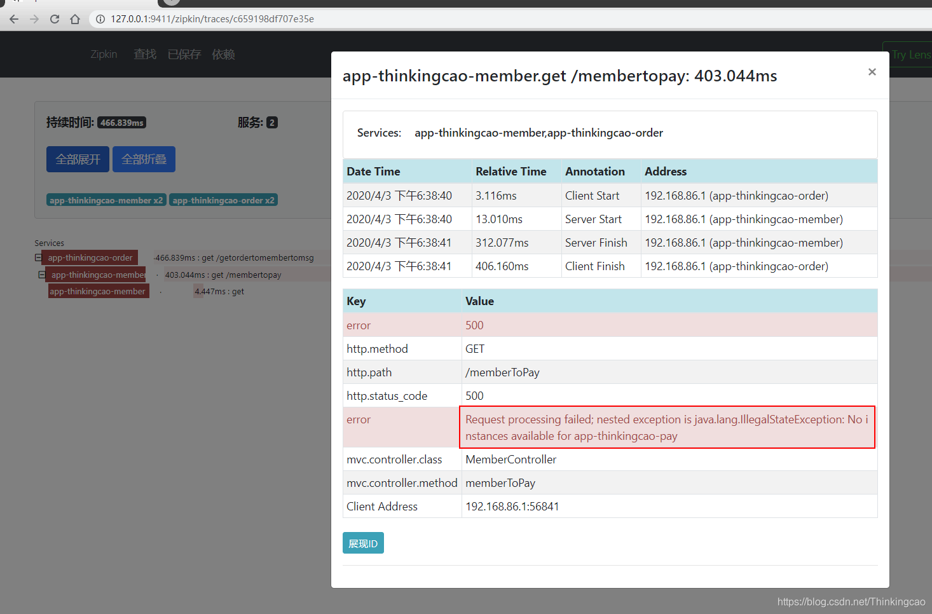Click the Server Finish annotation cell
The height and width of the screenshot is (614, 932).
601,243
